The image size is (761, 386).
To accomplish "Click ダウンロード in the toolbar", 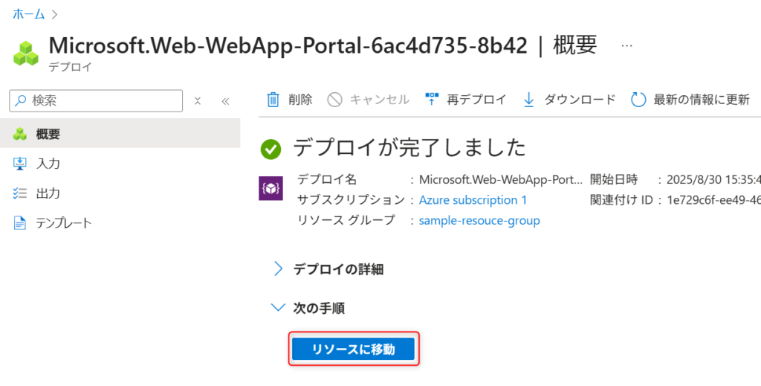I will pos(580,100).
